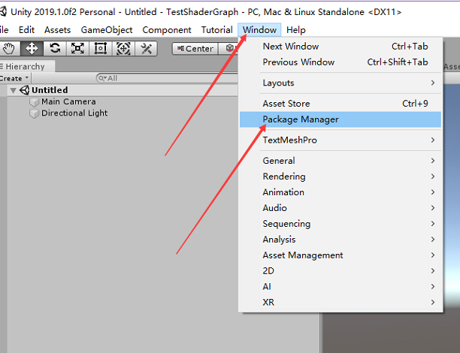
Task: Open the Help menu
Action: pos(296,30)
